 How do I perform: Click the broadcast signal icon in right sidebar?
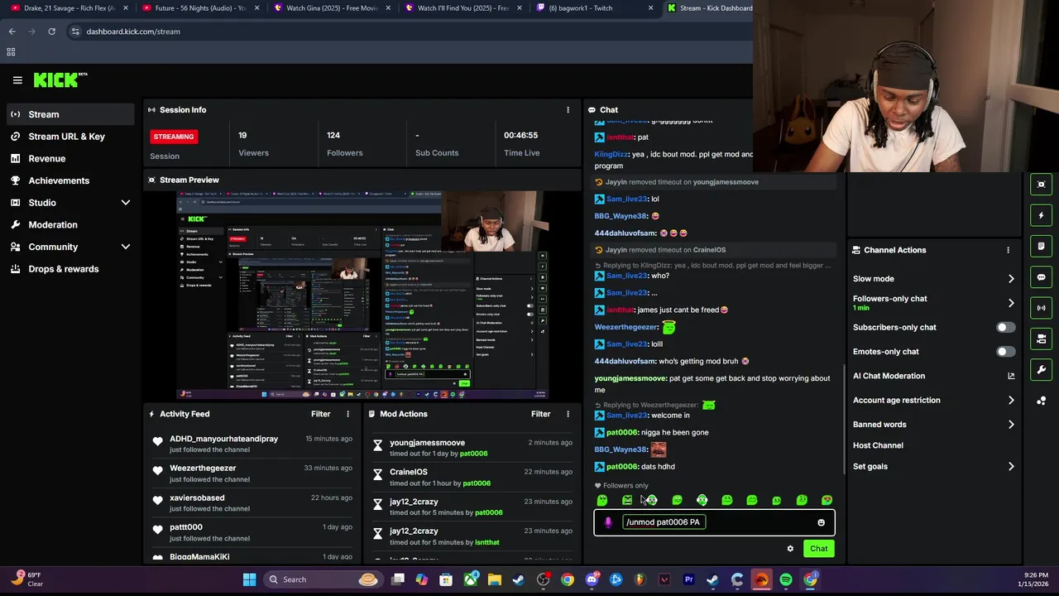click(x=1042, y=308)
